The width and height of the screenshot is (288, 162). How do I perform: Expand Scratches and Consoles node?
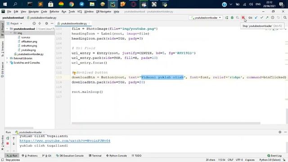pyautogui.click(x=7, y=63)
